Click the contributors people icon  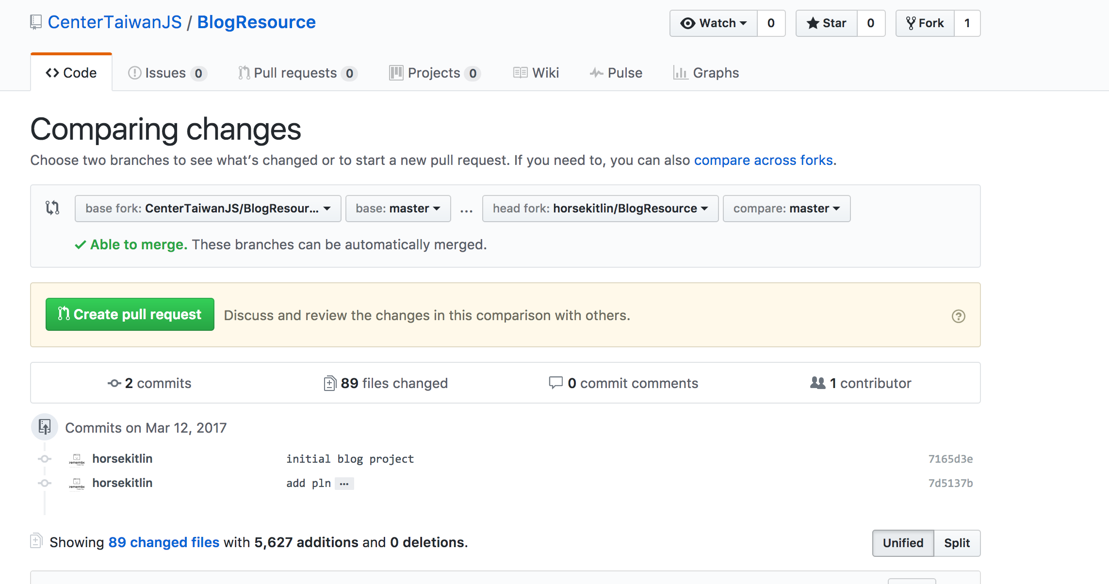(817, 383)
